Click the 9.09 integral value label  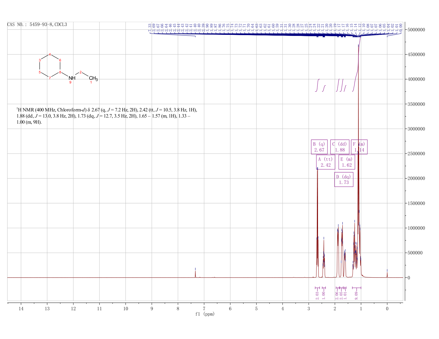pyautogui.click(x=356, y=295)
